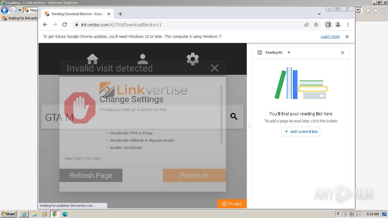Click the taskbar clock 9:10 AM

[x=373, y=214]
